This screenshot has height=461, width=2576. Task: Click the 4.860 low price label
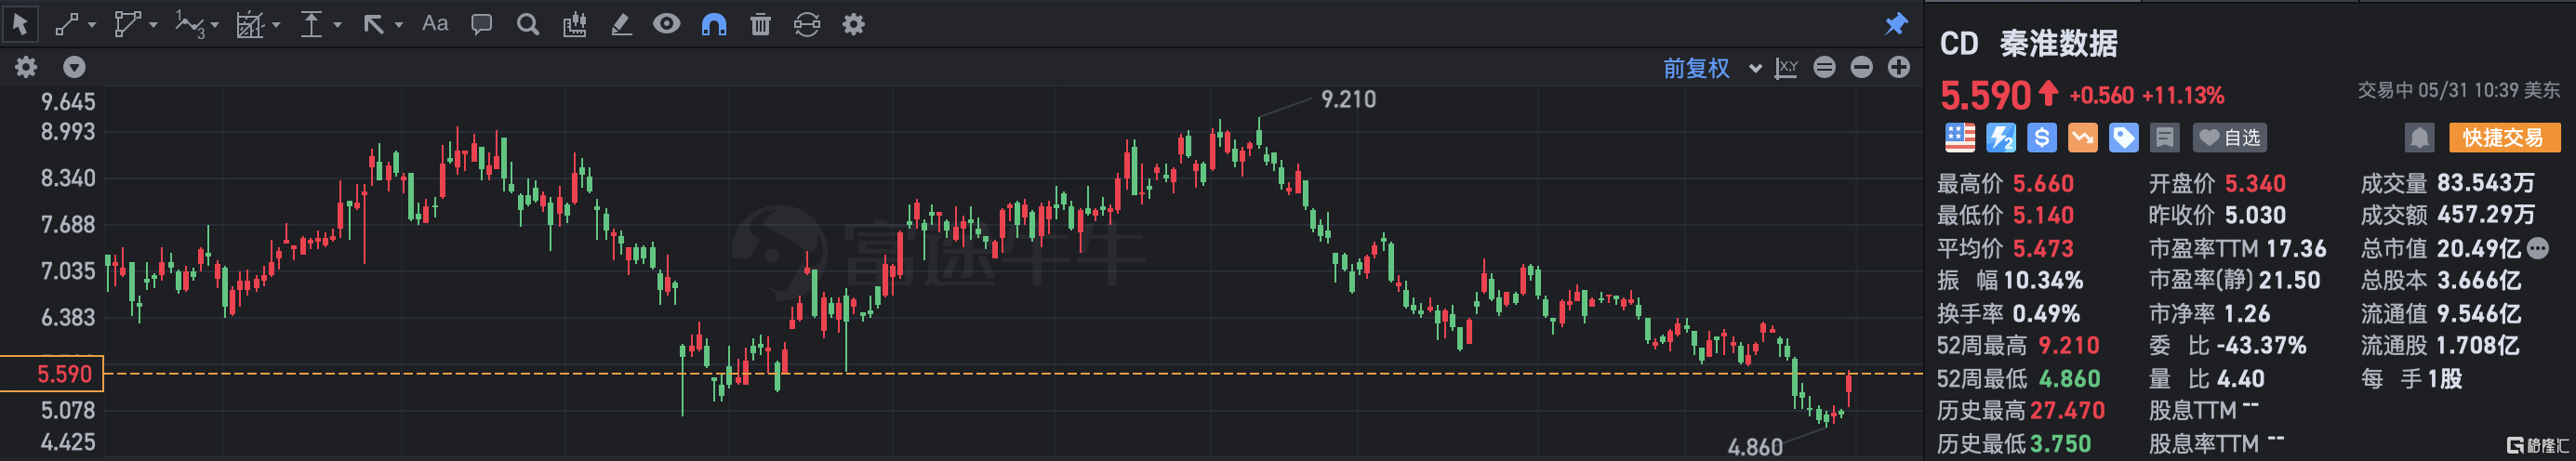coord(1755,447)
